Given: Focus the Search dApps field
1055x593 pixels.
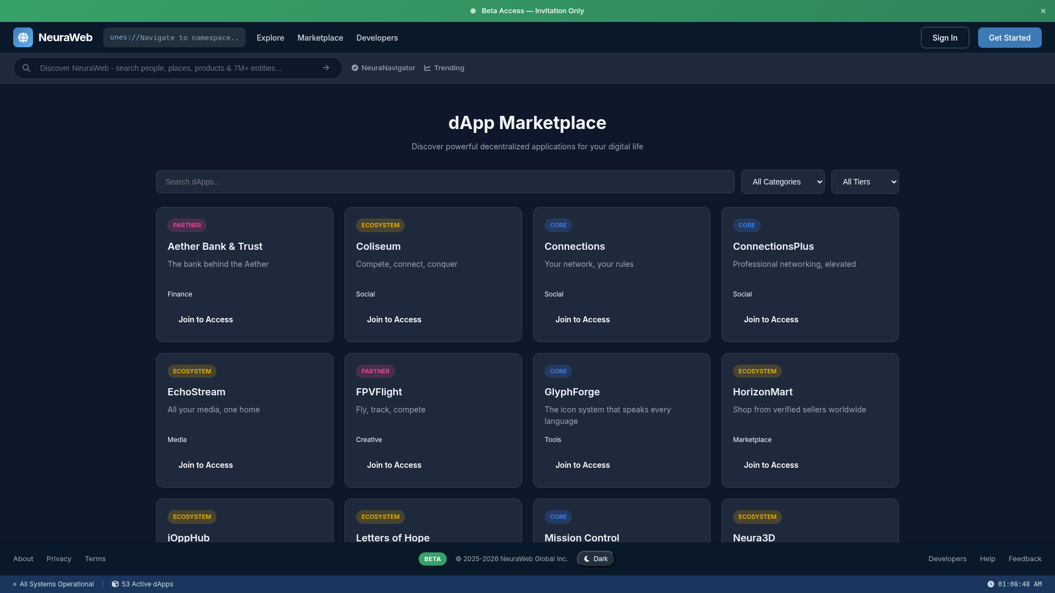Looking at the screenshot, I should pyautogui.click(x=445, y=182).
